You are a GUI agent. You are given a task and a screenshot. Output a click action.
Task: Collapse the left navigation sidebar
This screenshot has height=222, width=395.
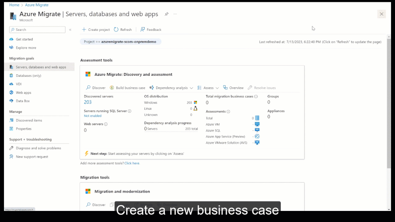click(x=70, y=30)
